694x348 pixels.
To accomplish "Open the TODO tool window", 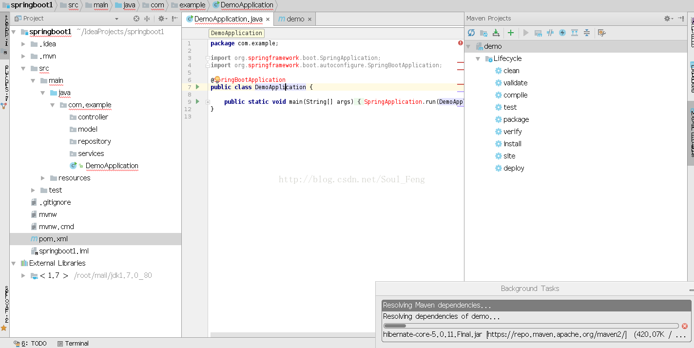I will (30, 343).
